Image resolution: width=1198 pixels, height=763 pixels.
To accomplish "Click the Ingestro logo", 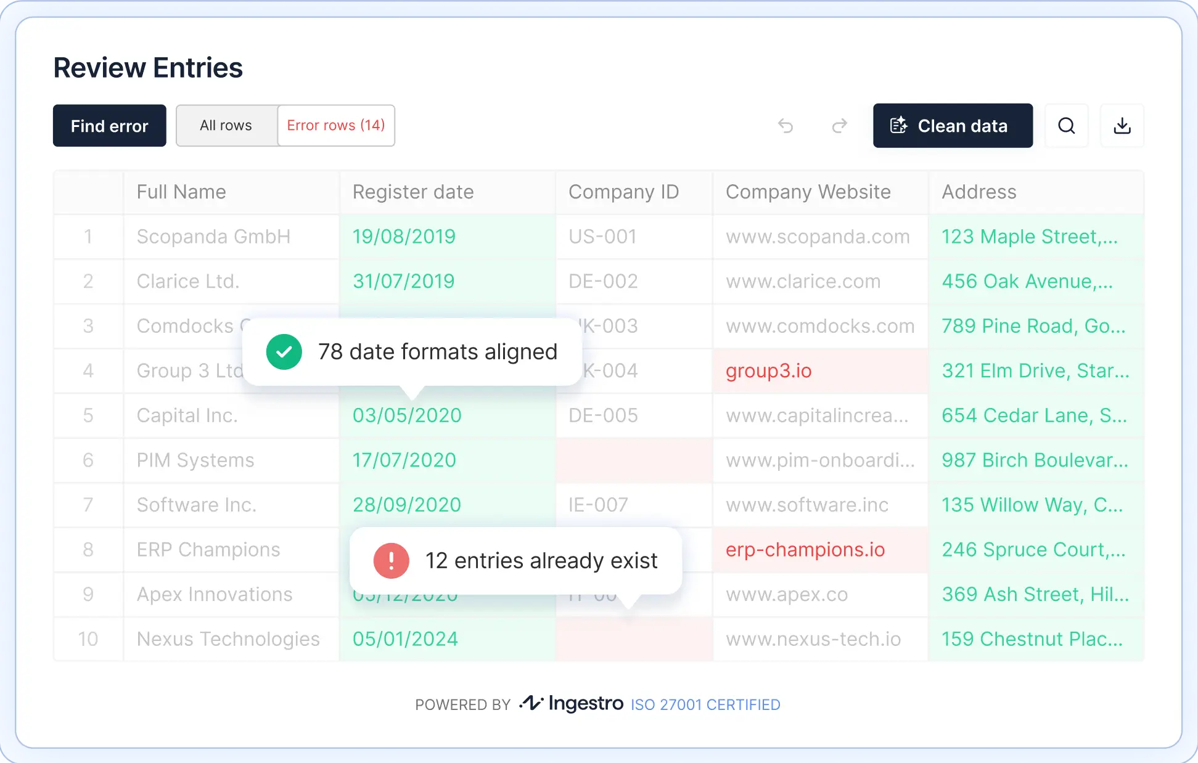I will tap(572, 703).
